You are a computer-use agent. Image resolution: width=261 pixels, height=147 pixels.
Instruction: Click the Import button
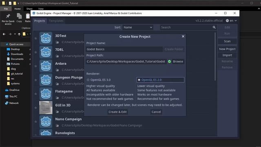pos(227,55)
